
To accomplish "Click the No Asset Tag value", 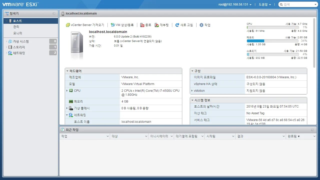I will click(x=255, y=113).
